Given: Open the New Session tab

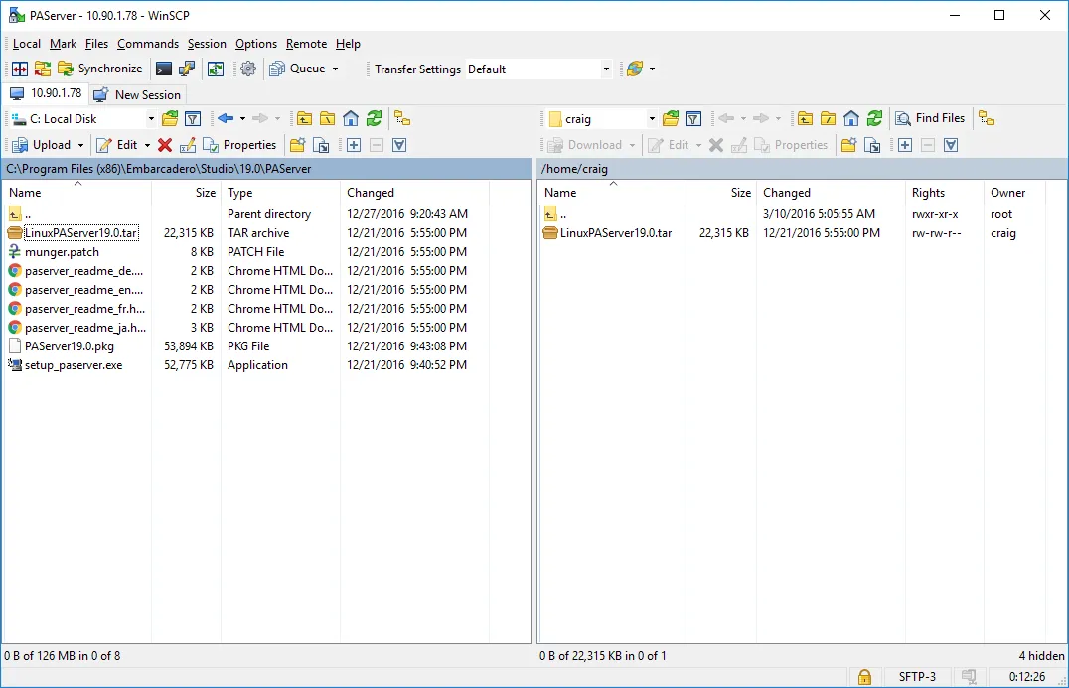Looking at the screenshot, I should (138, 94).
